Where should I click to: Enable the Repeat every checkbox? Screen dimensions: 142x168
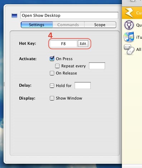57,66
